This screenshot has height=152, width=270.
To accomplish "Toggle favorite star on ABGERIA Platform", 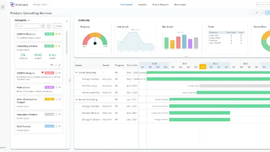I will point(56,34).
